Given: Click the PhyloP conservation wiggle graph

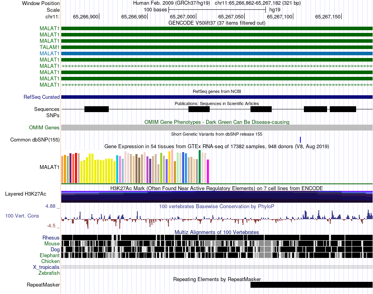Looking at the screenshot, I should (217, 219).
